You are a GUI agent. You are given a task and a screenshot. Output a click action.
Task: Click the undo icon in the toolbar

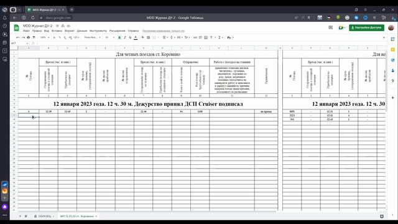[x=18, y=37]
